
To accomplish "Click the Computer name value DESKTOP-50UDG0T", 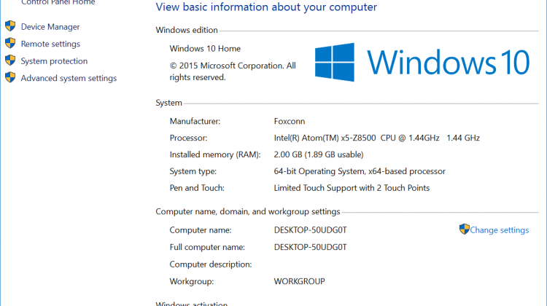I will (310, 230).
